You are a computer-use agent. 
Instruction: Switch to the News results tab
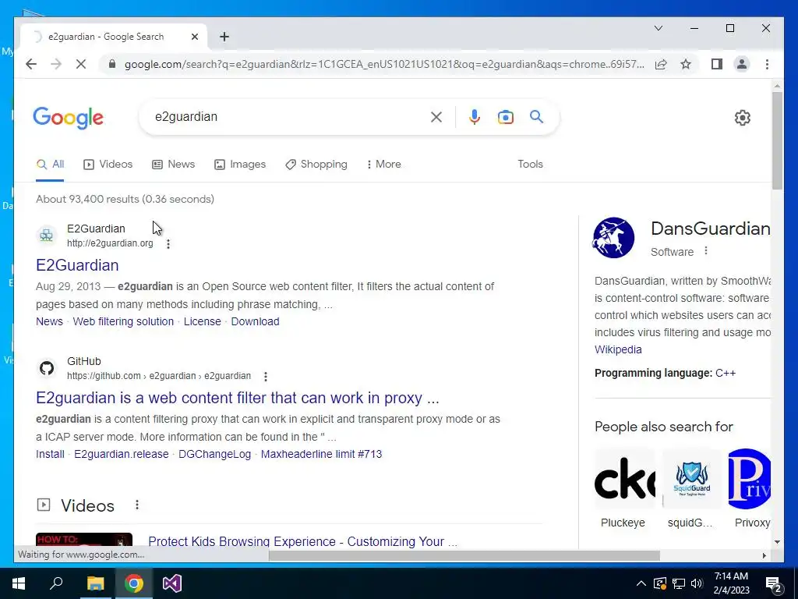174,164
